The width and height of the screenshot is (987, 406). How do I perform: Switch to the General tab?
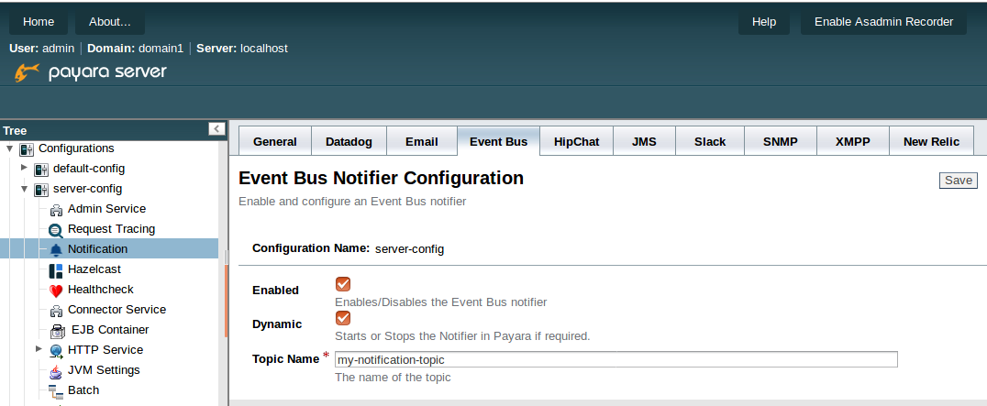(x=275, y=141)
